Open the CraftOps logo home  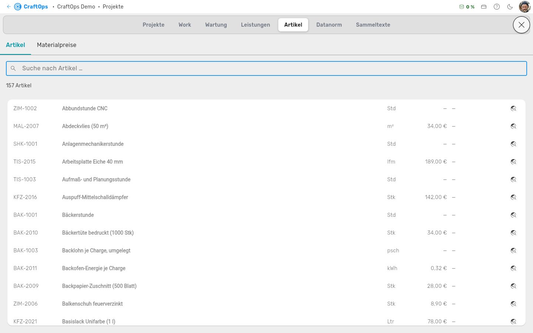31,7
